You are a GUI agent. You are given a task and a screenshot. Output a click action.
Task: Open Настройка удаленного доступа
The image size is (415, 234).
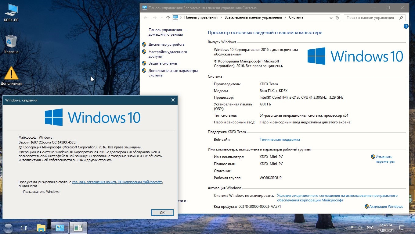pos(168,54)
